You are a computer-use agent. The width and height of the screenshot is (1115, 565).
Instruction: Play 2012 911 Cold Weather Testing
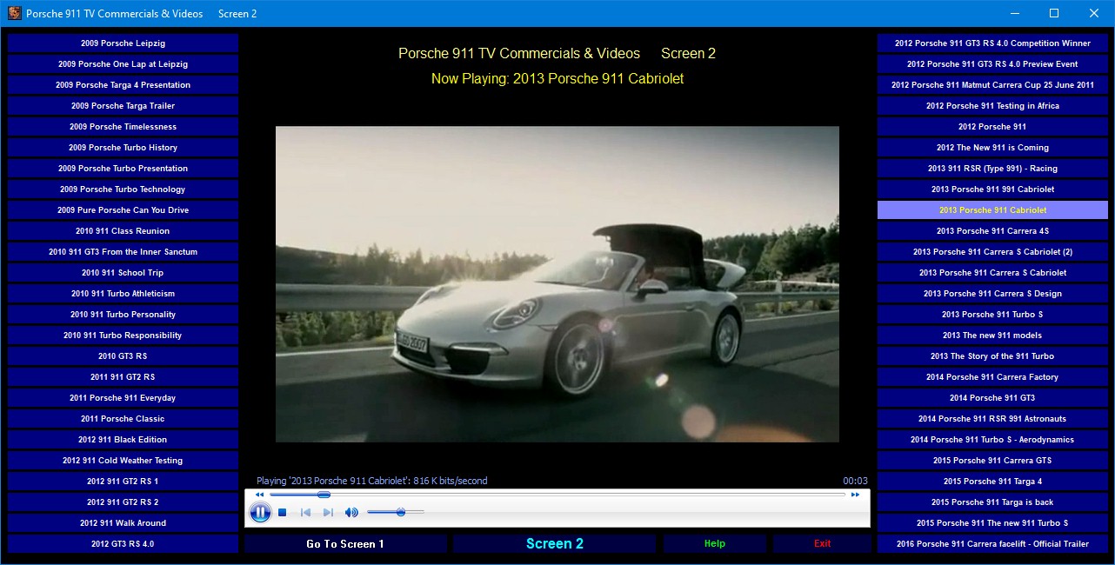[123, 461]
